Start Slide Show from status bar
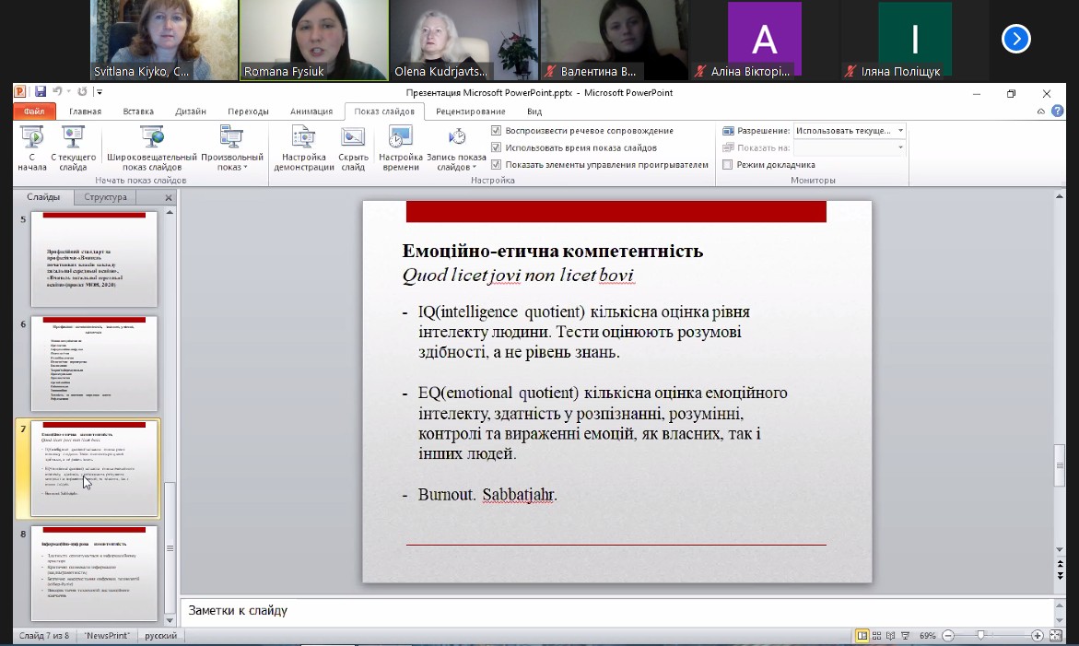The width and height of the screenshot is (1079, 646). tap(906, 637)
